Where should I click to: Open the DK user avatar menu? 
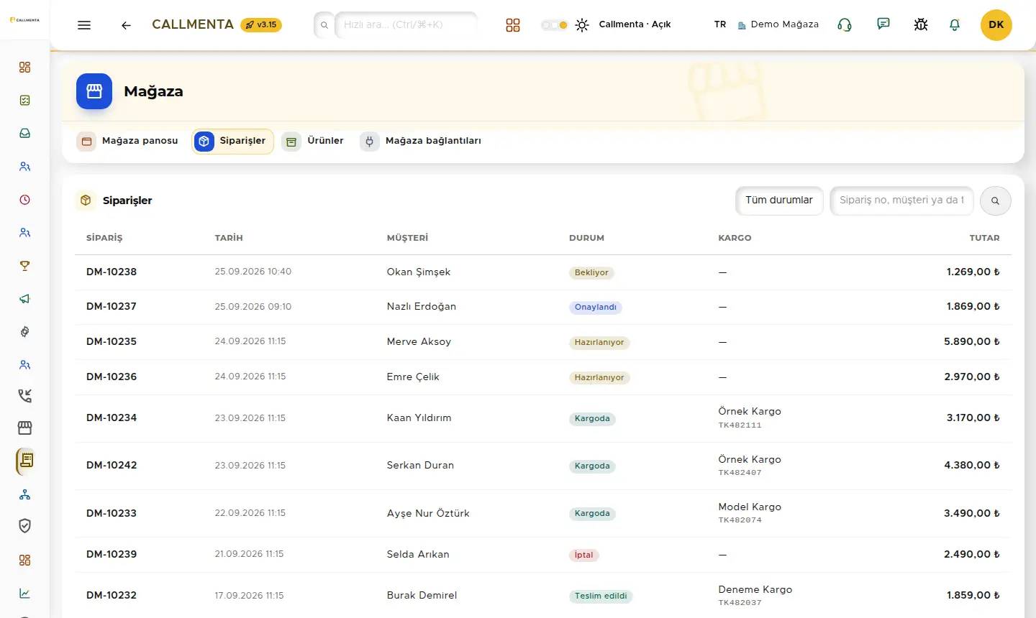pyautogui.click(x=996, y=24)
